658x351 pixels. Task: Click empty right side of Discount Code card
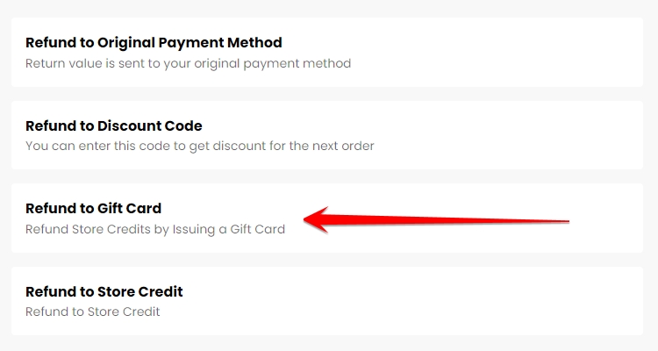[x=526, y=135]
